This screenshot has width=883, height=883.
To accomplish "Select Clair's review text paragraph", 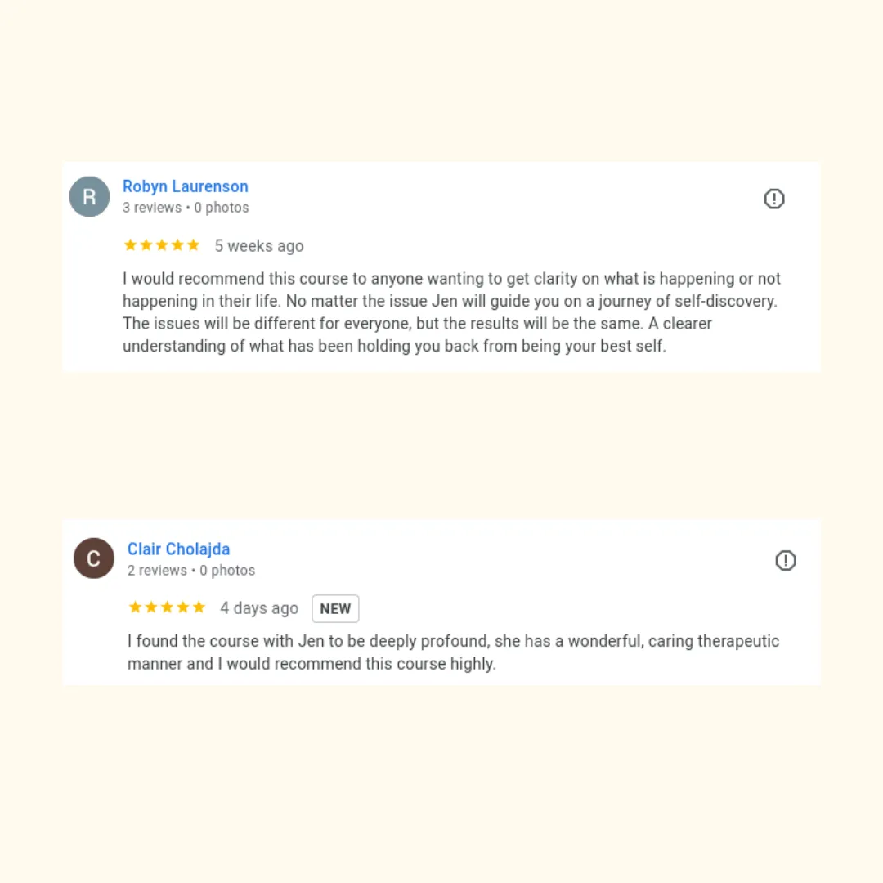I will 452,652.
